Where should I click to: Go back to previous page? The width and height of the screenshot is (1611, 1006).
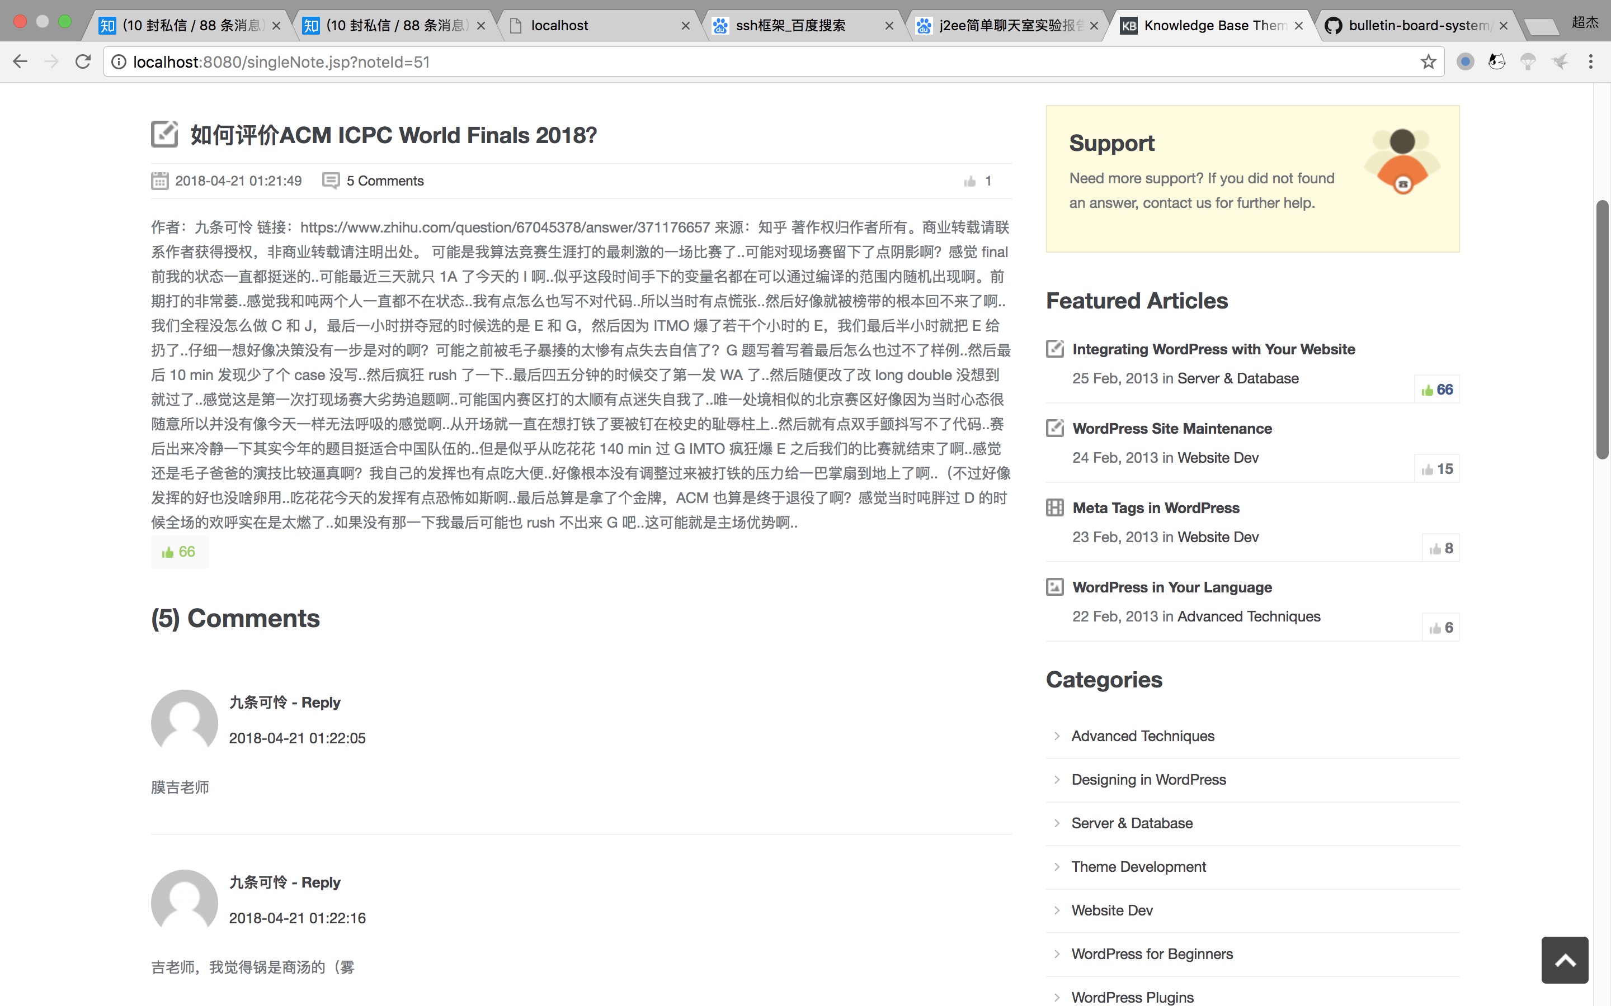pos(20,62)
